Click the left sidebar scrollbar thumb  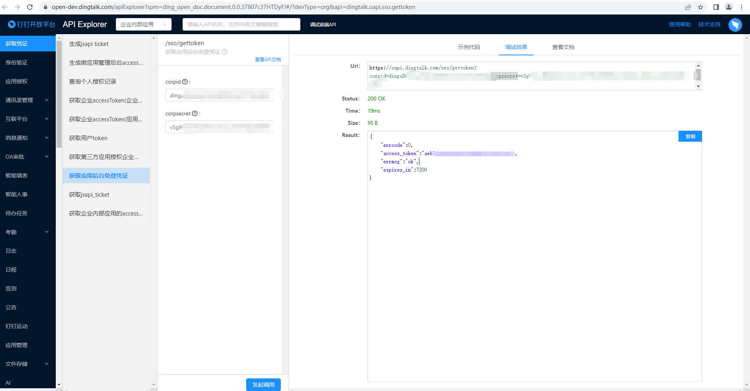(x=59, y=94)
